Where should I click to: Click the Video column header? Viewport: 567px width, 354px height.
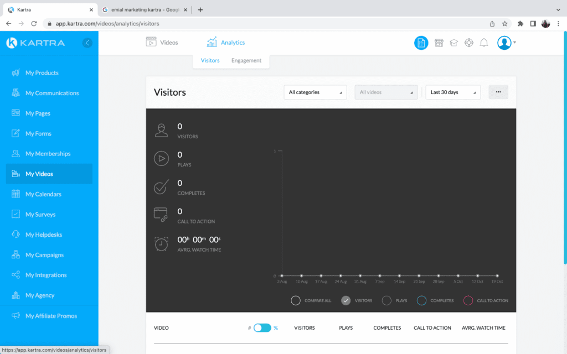pos(161,328)
